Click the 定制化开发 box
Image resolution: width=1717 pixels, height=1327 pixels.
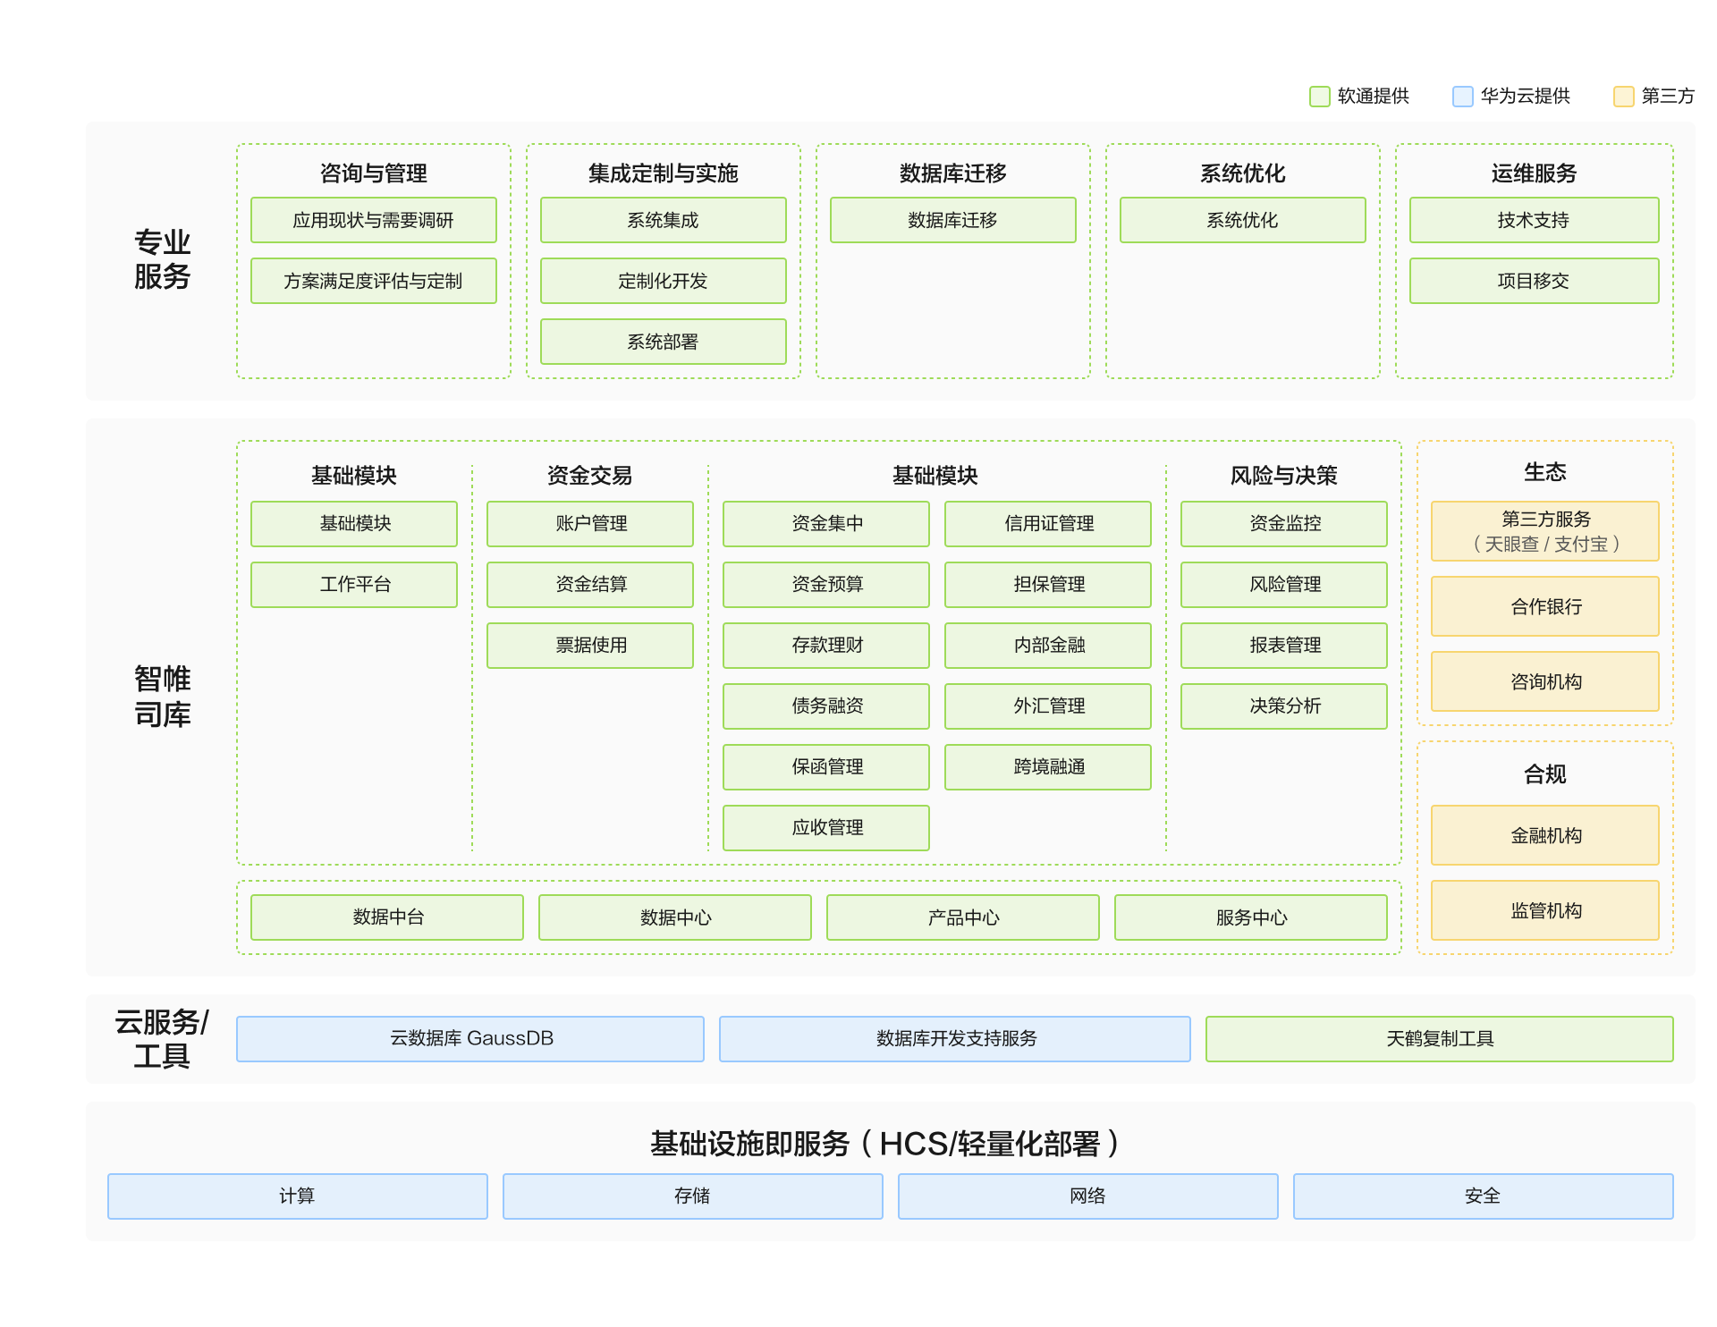[x=663, y=281]
